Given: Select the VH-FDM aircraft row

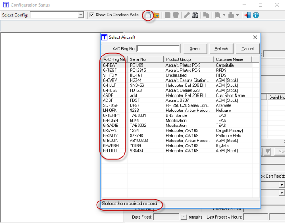Looking at the screenshot, I should (177, 75).
